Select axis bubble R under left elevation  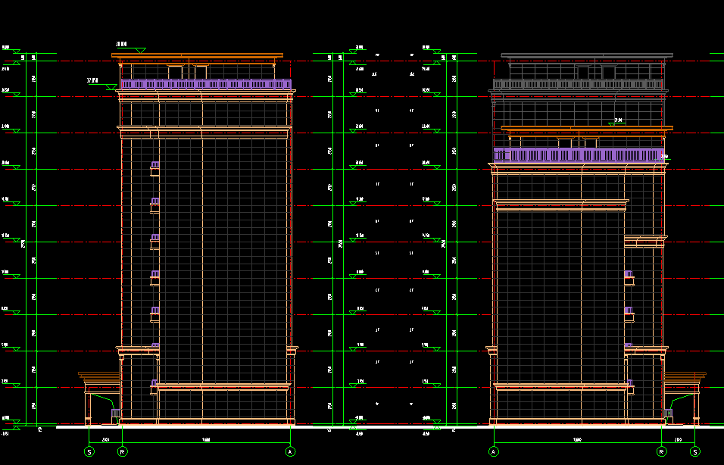(123, 451)
